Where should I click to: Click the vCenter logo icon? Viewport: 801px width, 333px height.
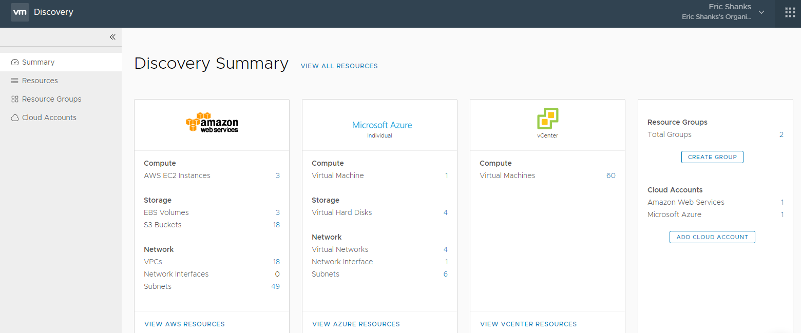tap(547, 119)
